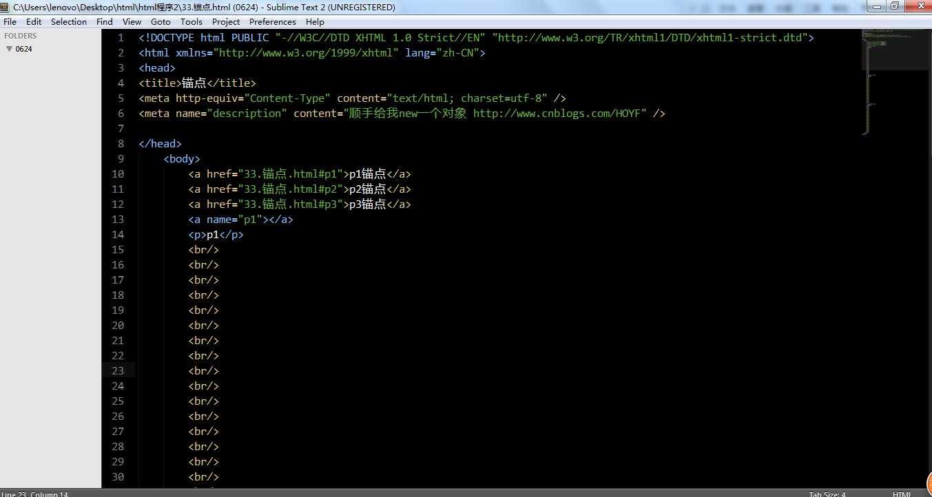Image resolution: width=932 pixels, height=497 pixels.
Task: Maximize the Sublime Text window
Action: [x=894, y=6]
